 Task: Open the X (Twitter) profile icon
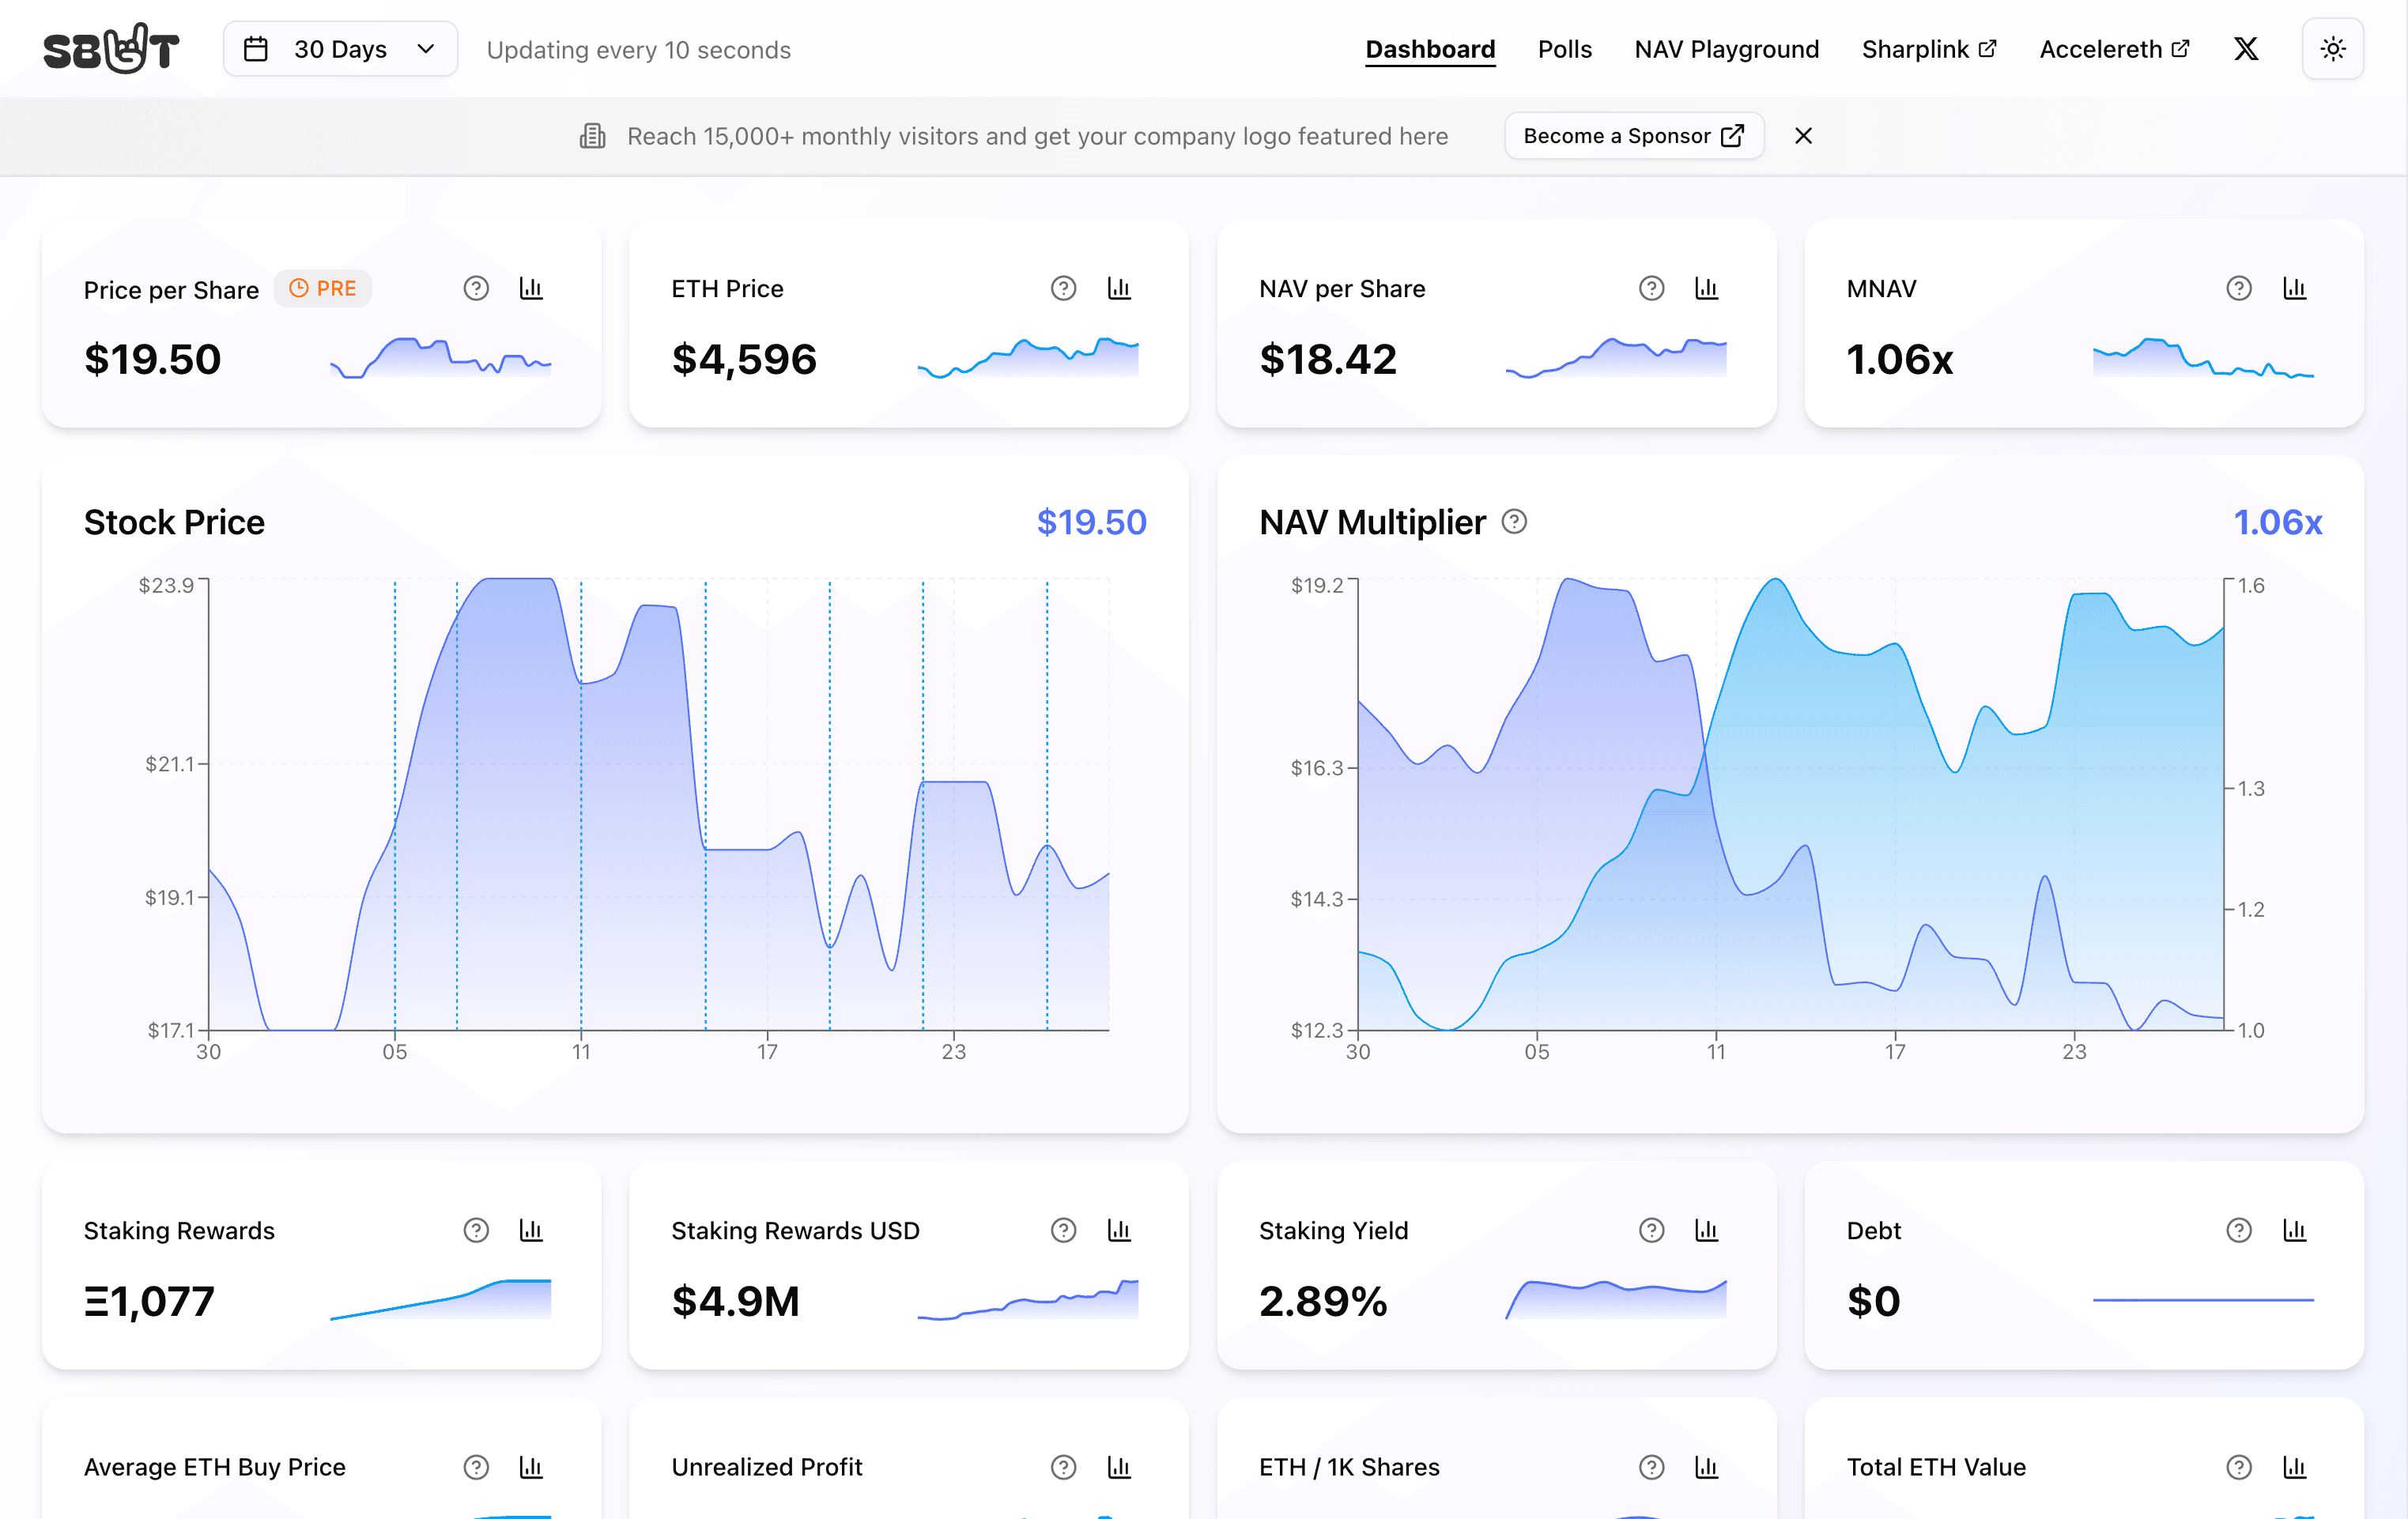pos(2246,49)
